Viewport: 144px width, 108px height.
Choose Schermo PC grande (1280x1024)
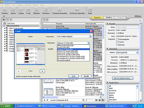coord(73,55)
